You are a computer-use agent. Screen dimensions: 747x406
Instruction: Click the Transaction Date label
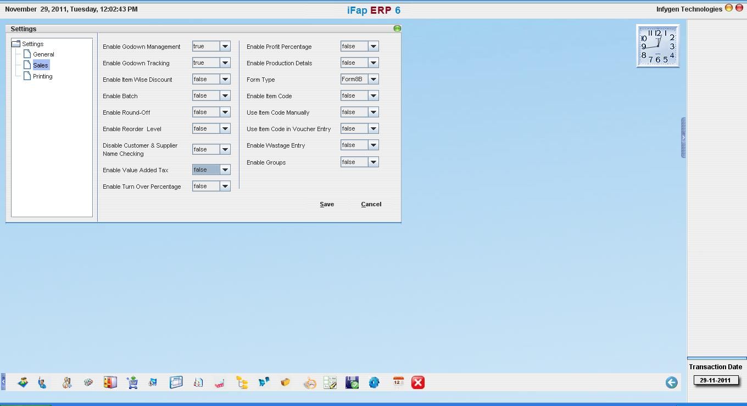click(716, 366)
